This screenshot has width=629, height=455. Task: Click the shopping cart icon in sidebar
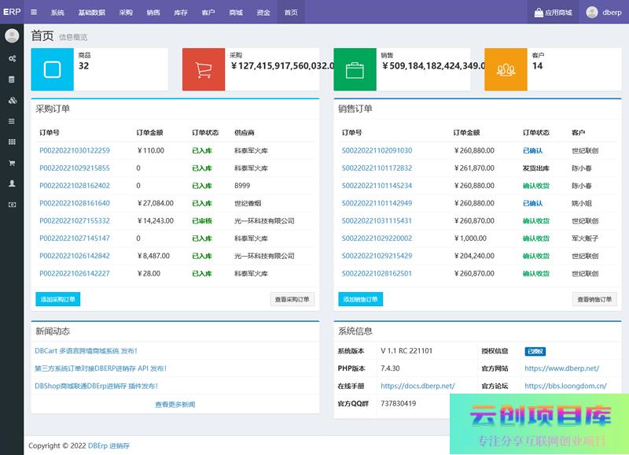tap(12, 163)
